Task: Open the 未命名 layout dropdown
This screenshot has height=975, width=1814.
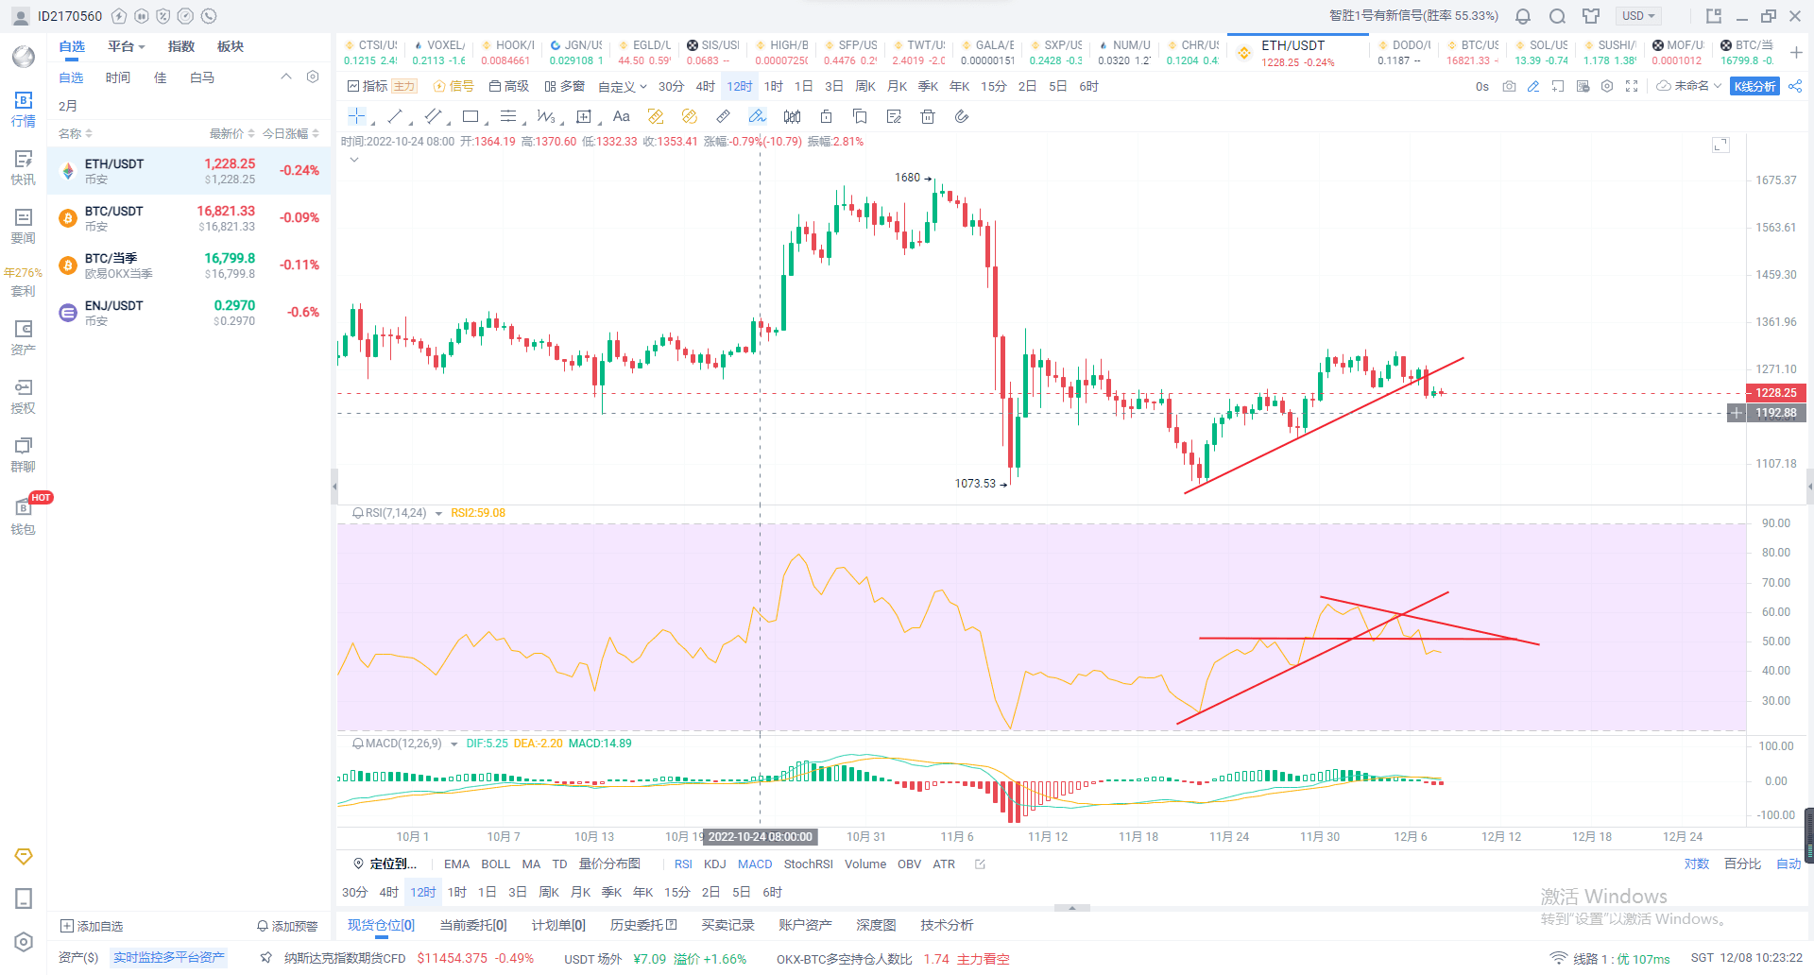Action: [1689, 86]
